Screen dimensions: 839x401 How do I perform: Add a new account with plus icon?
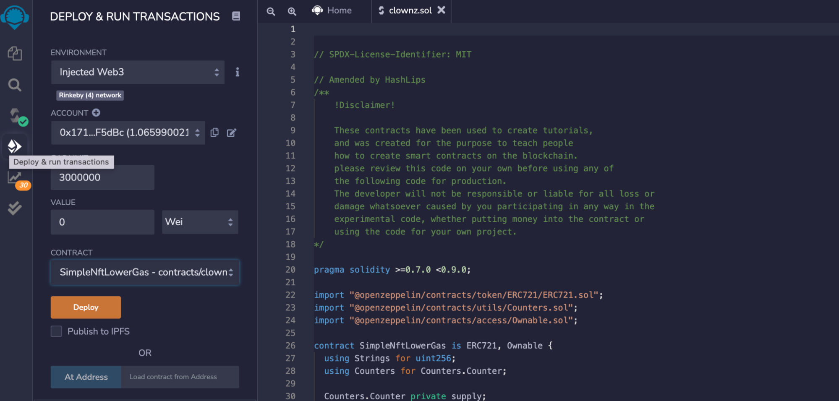pyautogui.click(x=96, y=112)
